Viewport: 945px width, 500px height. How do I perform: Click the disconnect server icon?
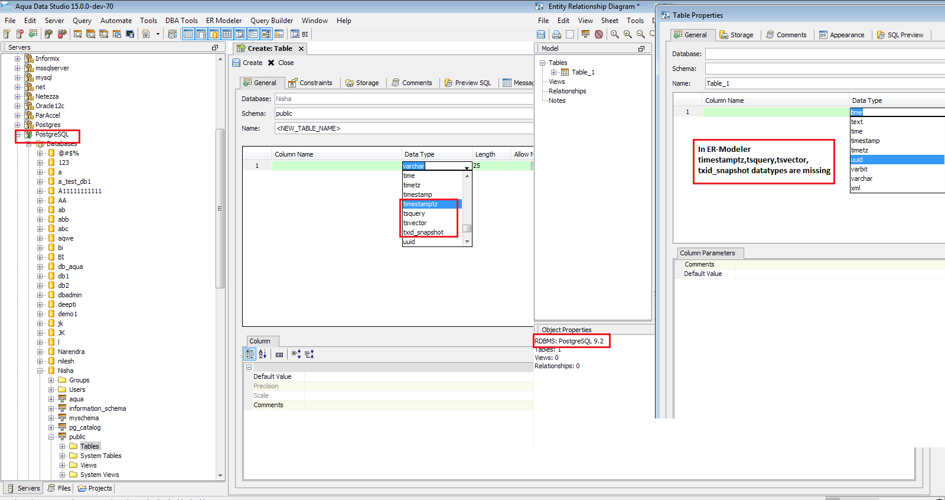pos(61,34)
